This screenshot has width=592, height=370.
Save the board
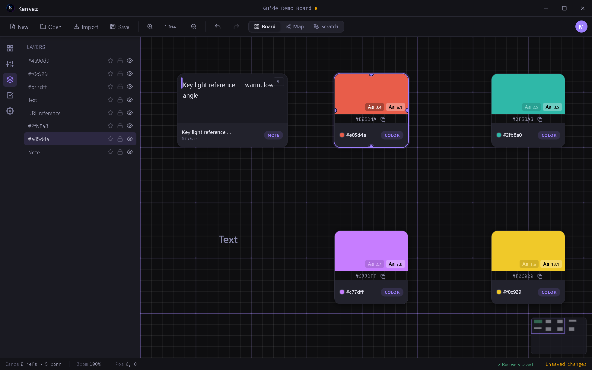[x=120, y=27]
